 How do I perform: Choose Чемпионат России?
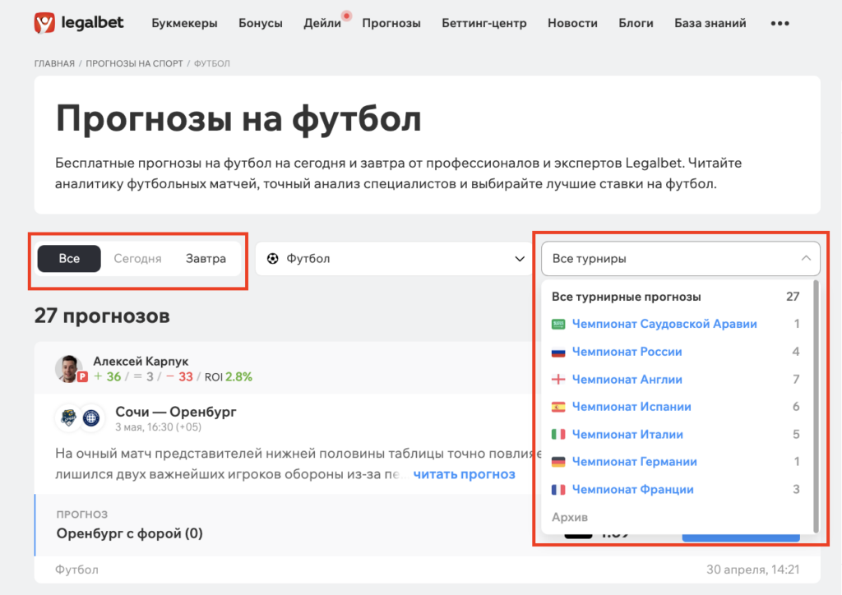[x=676, y=352]
